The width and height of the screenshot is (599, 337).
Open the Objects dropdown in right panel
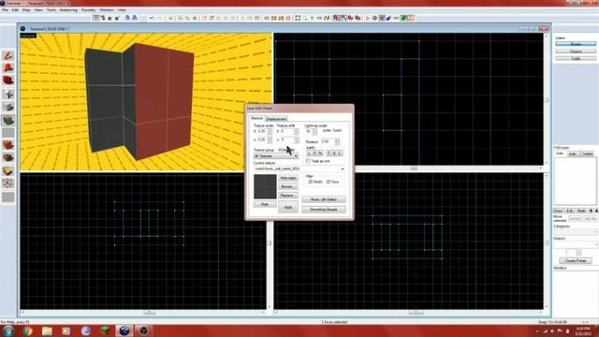tap(576, 244)
